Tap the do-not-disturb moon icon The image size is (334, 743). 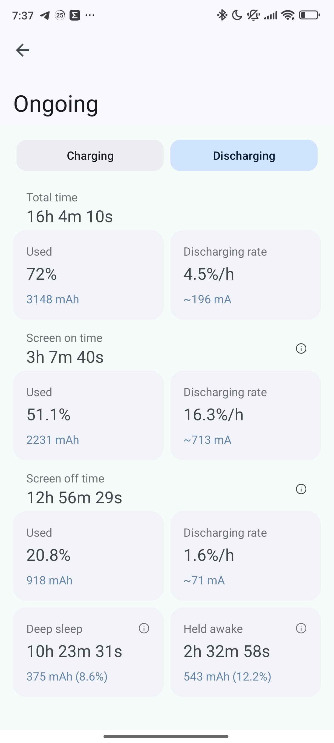(x=237, y=15)
